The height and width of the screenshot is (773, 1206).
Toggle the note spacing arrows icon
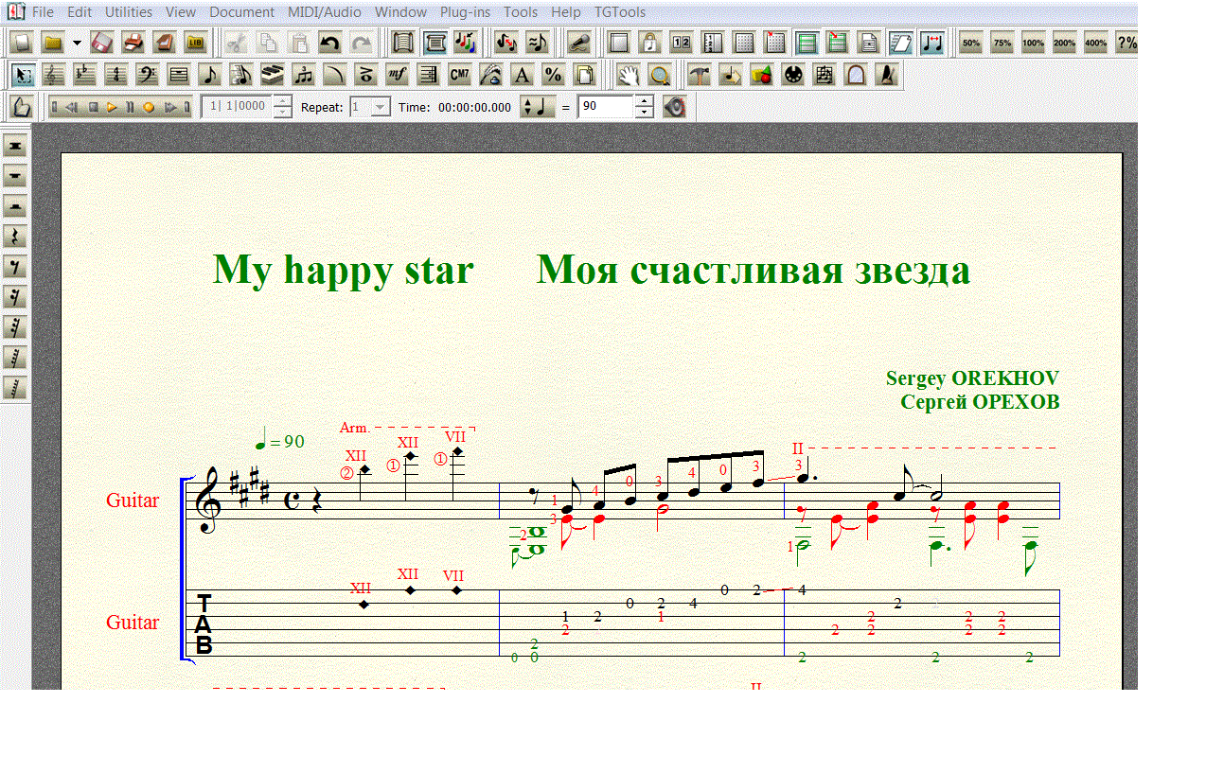(x=931, y=43)
